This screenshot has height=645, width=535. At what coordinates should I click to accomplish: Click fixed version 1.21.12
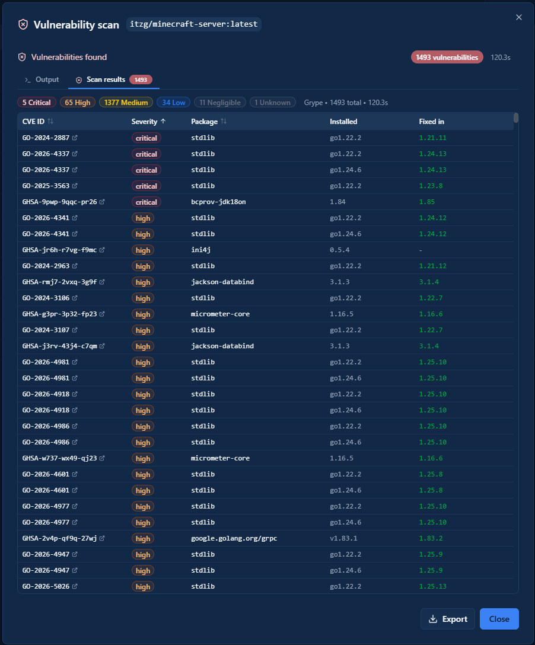432,266
